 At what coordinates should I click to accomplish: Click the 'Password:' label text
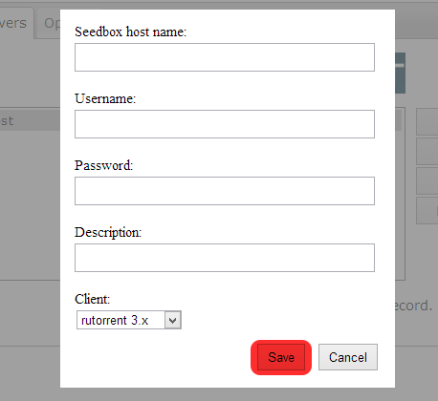103,165
